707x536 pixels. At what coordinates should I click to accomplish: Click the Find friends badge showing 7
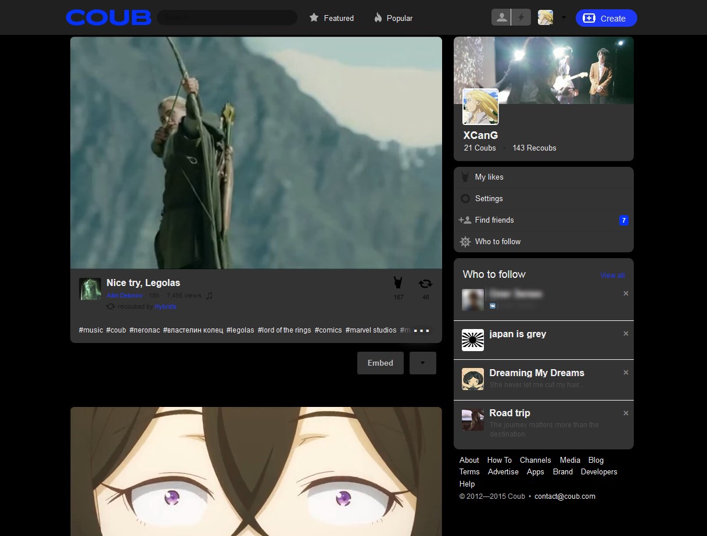(623, 220)
